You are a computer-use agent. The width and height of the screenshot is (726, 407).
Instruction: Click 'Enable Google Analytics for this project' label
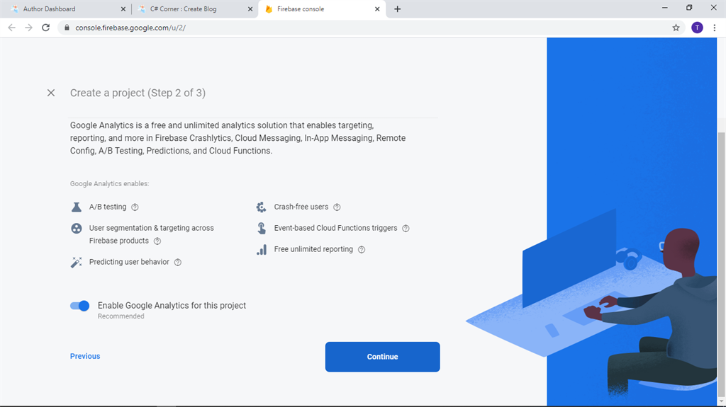click(172, 306)
